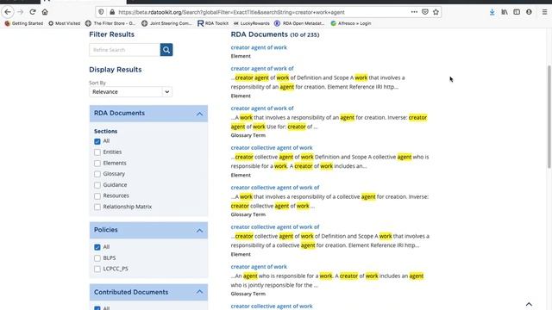Image resolution: width=552 pixels, height=310 pixels.
Task: Open the Sort By Relevance dropdown
Action: [x=130, y=92]
